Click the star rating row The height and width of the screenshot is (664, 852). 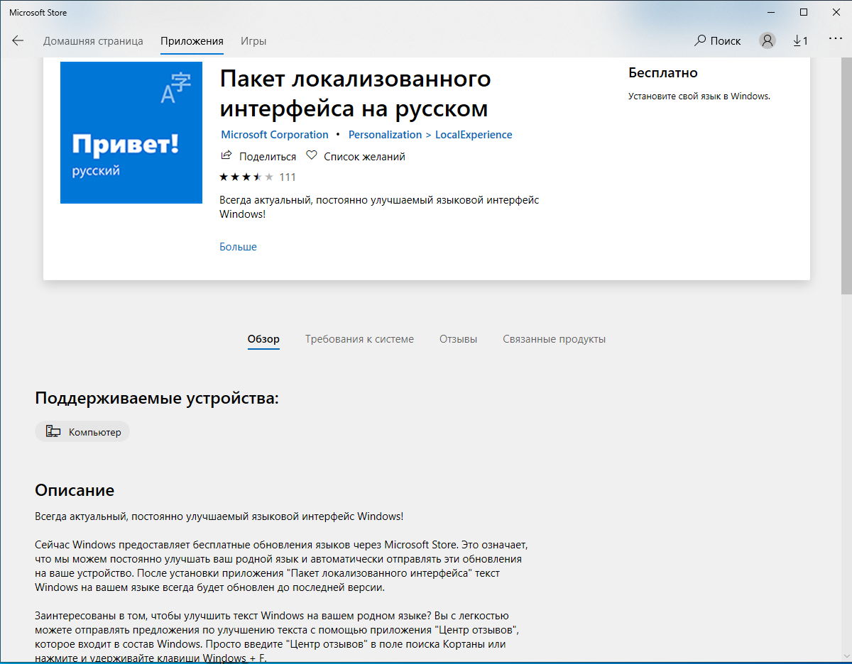[x=246, y=177]
